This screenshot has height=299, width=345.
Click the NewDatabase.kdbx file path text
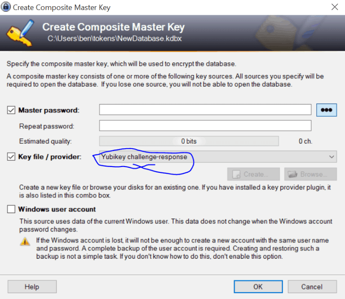coord(115,39)
